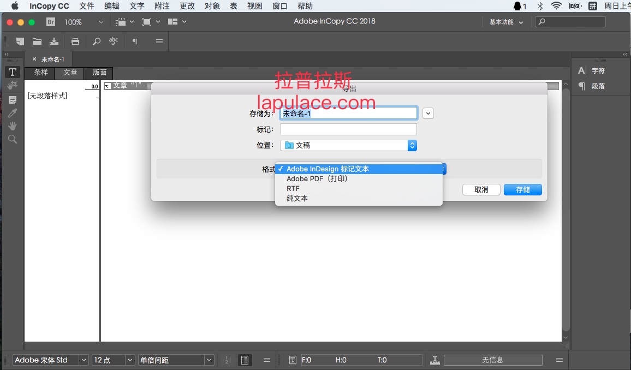Click the input method icon in menu bar
This screenshot has height=370, width=631.
coord(593,6)
